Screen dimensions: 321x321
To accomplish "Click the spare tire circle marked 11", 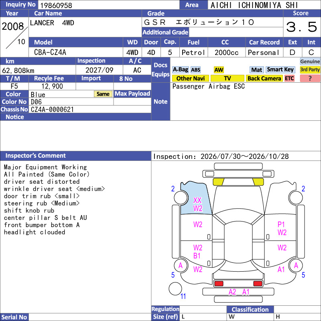I will point(175,288).
